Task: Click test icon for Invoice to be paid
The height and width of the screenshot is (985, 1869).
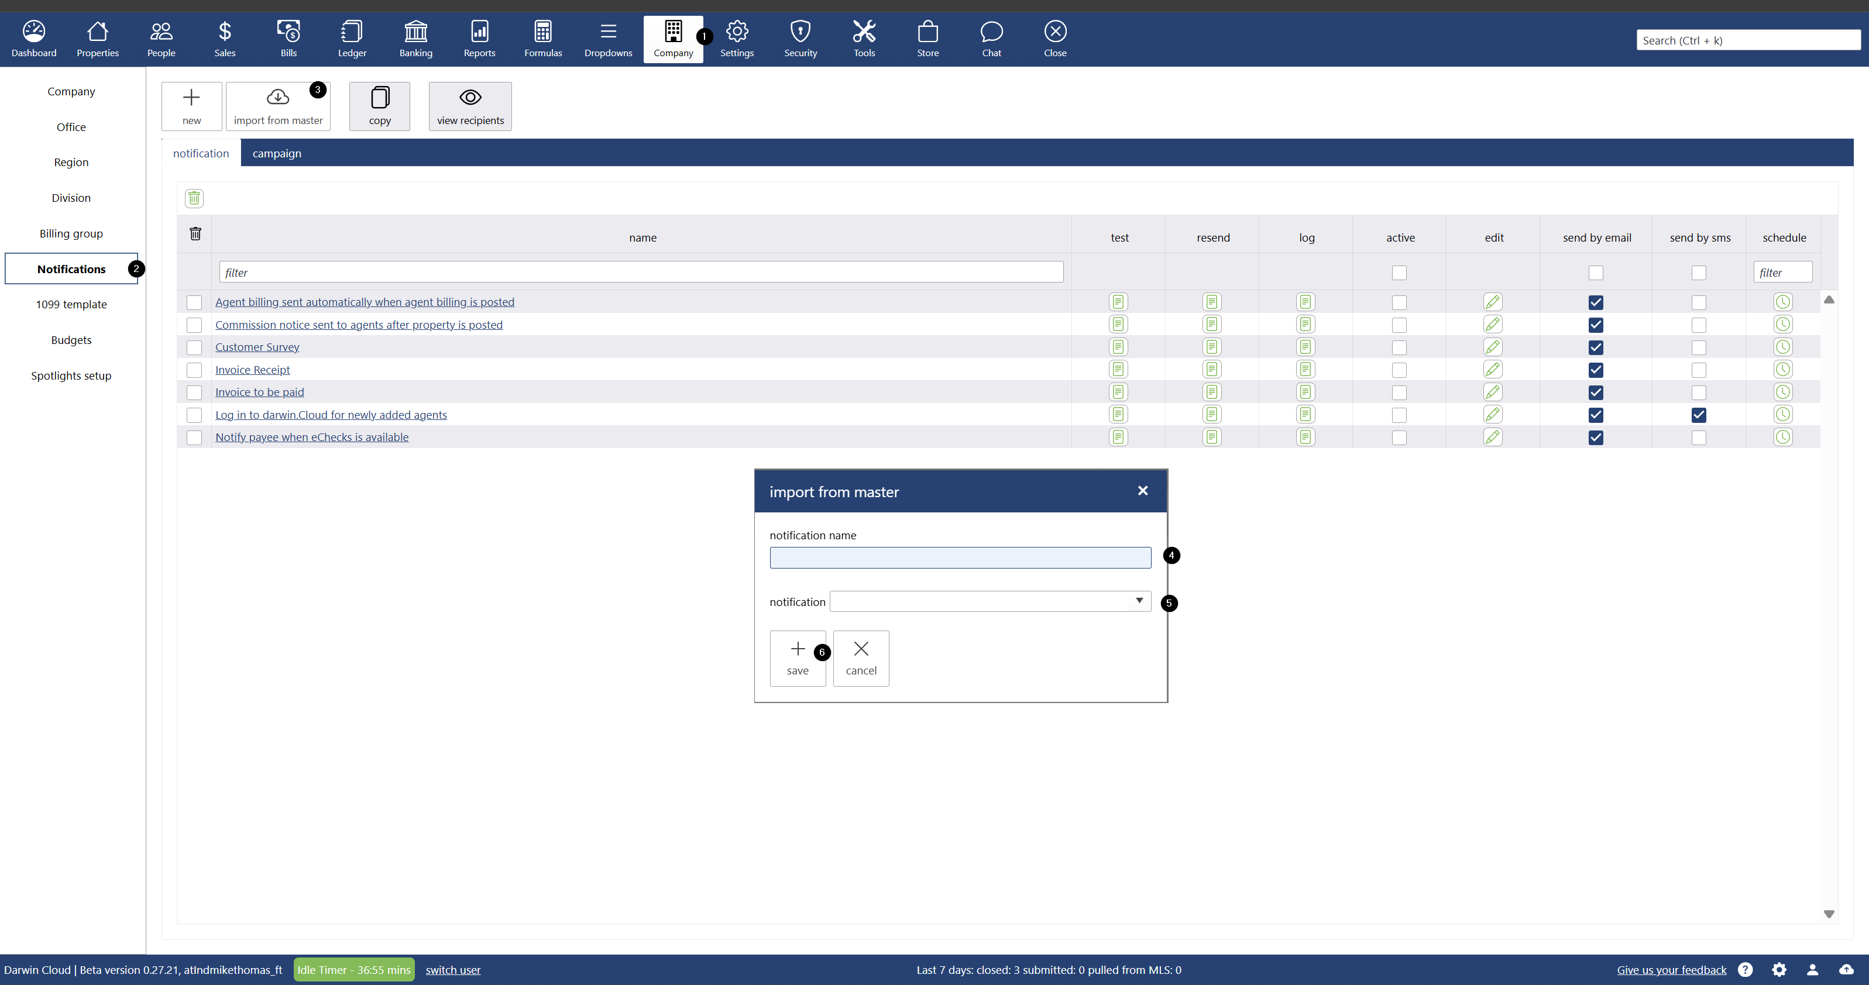Action: pos(1118,392)
